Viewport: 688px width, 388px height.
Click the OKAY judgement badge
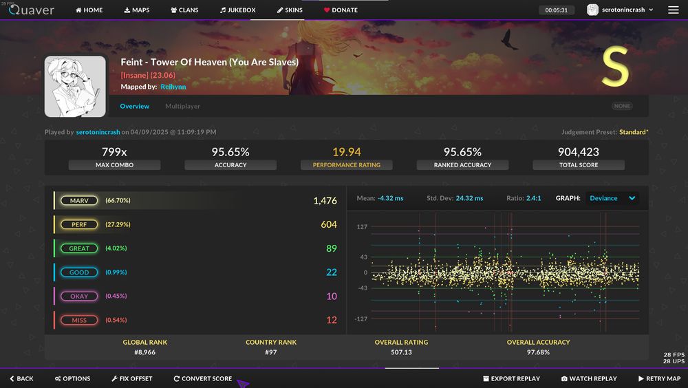(x=79, y=297)
